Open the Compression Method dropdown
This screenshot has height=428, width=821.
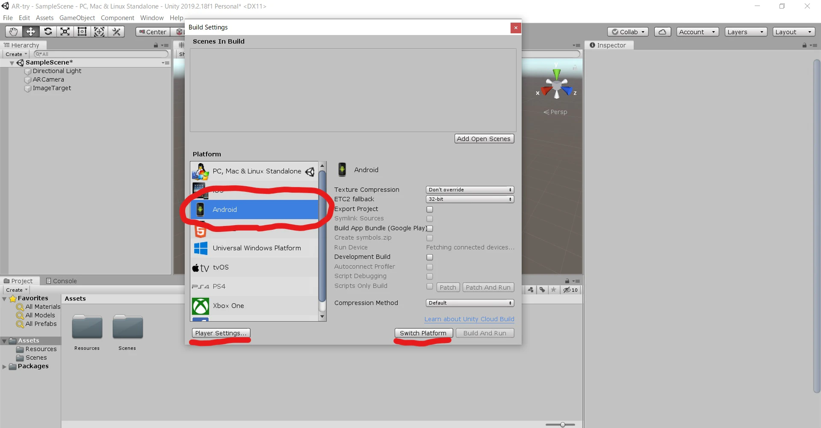point(470,303)
